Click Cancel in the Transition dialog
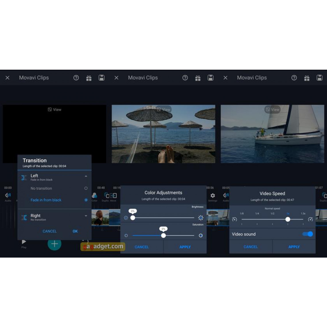Screen dimensions: 327x327 pyautogui.click(x=50, y=231)
